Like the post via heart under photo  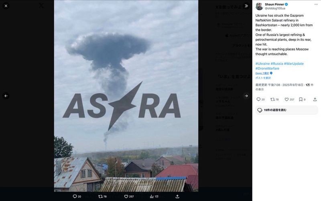pyautogui.click(x=126, y=196)
